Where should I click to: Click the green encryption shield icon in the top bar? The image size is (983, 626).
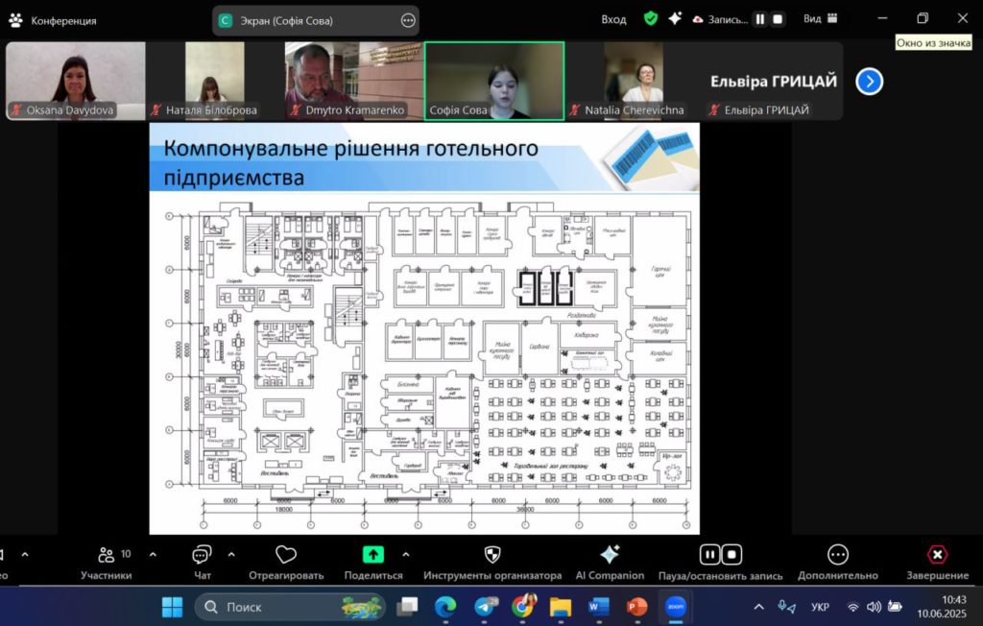point(651,18)
